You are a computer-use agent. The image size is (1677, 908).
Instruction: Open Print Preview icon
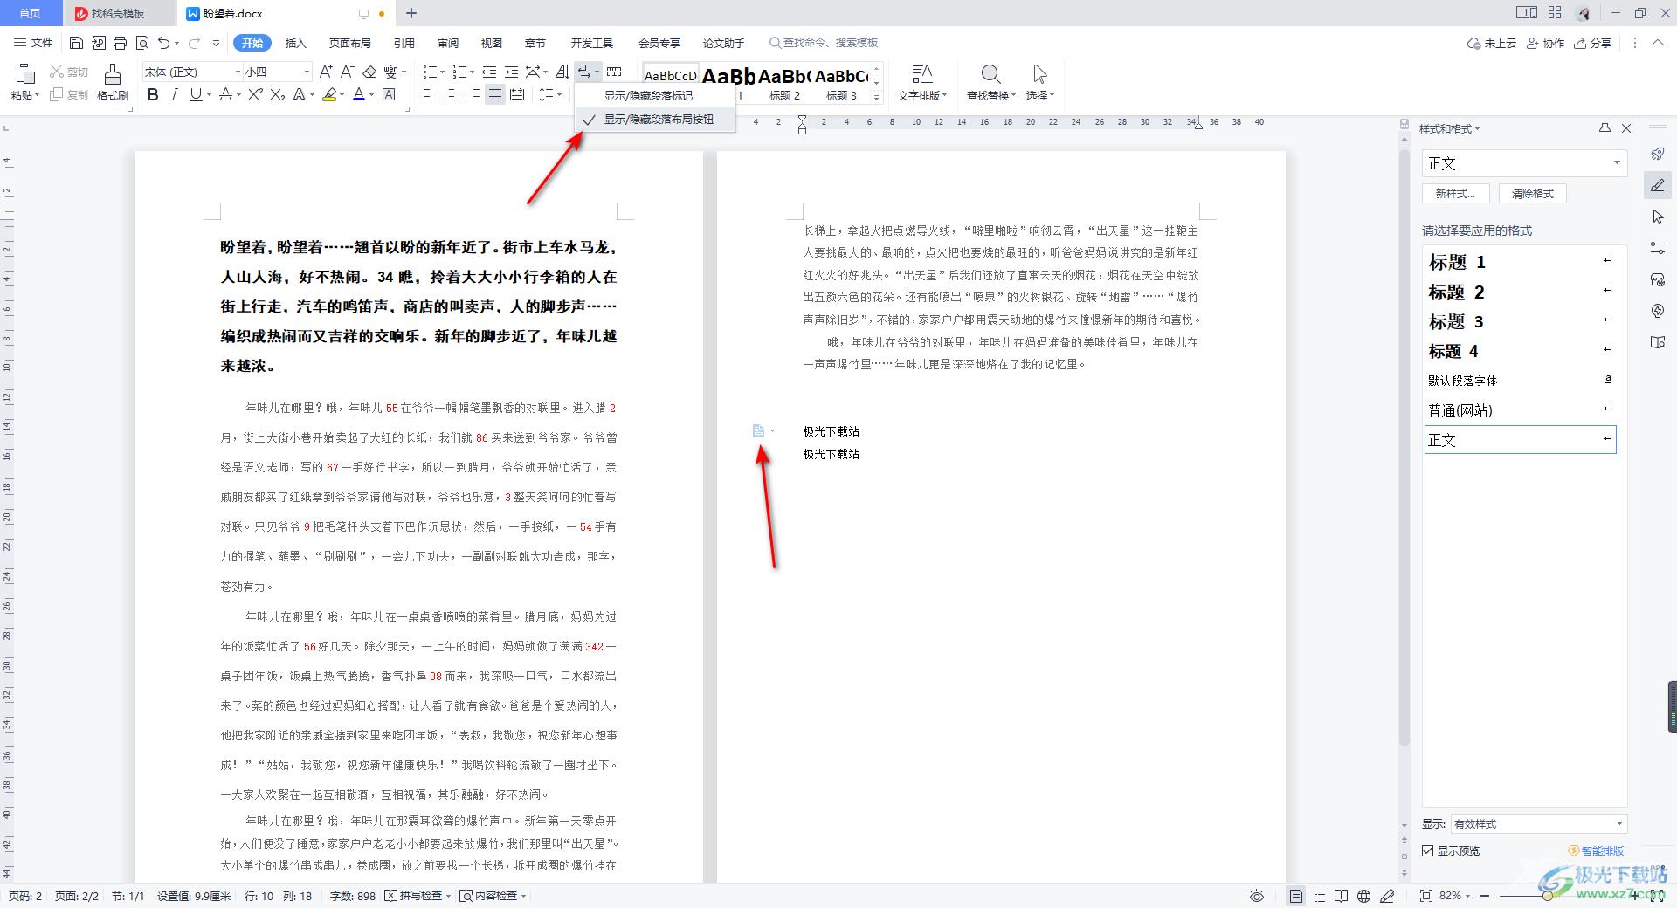[142, 43]
